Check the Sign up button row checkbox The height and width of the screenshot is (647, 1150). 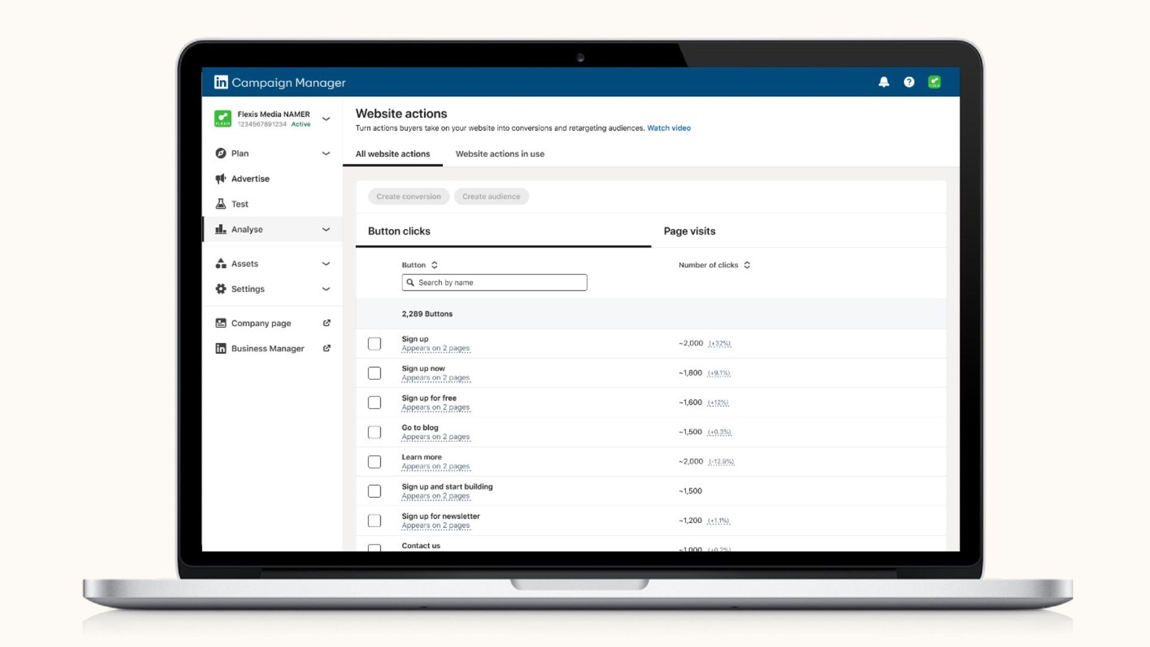click(x=374, y=343)
